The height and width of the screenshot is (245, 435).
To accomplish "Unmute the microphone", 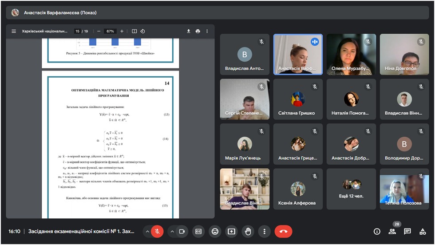I will (x=157, y=231).
